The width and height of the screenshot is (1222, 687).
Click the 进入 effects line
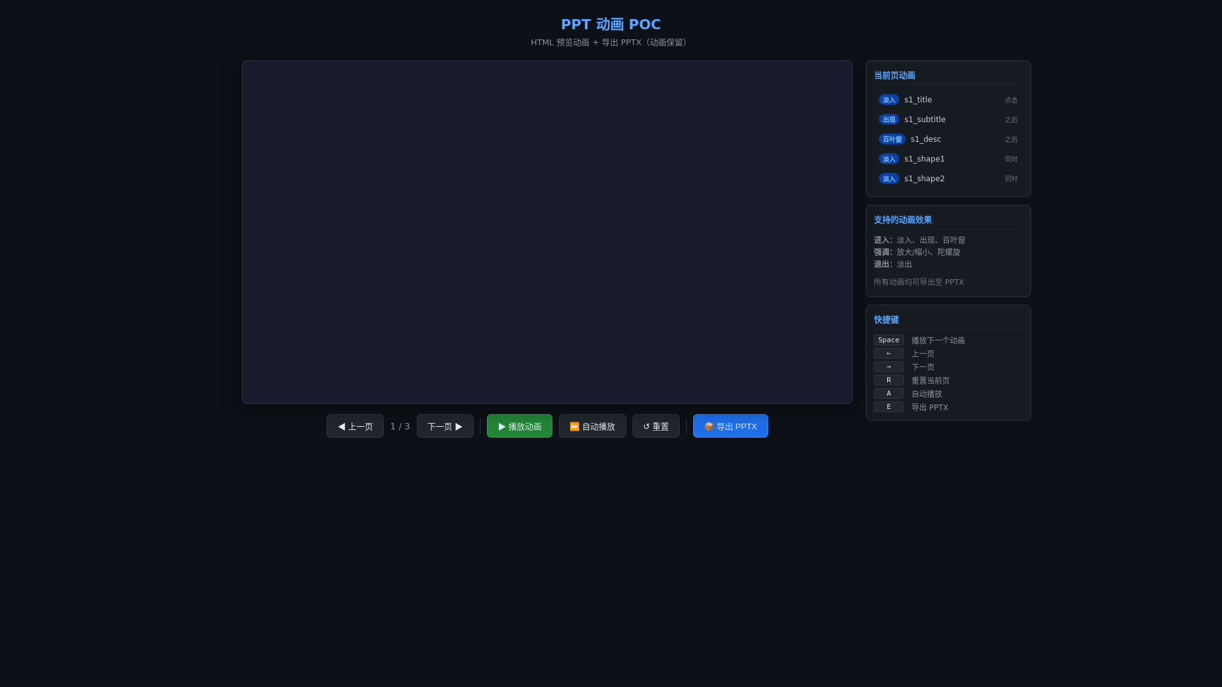pos(920,240)
